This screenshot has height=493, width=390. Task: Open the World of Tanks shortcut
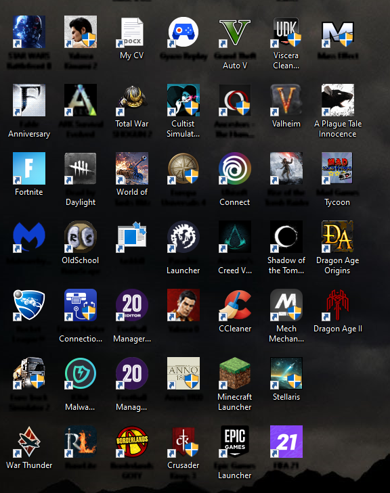click(x=132, y=168)
